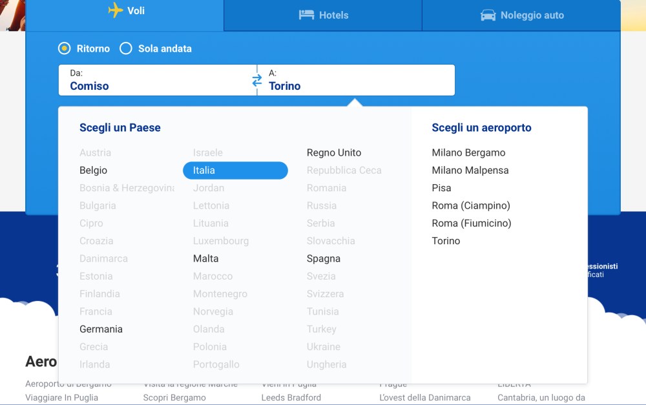646x405 pixels.
Task: Swap origin and destination with arrows icon
Action: coord(257,81)
